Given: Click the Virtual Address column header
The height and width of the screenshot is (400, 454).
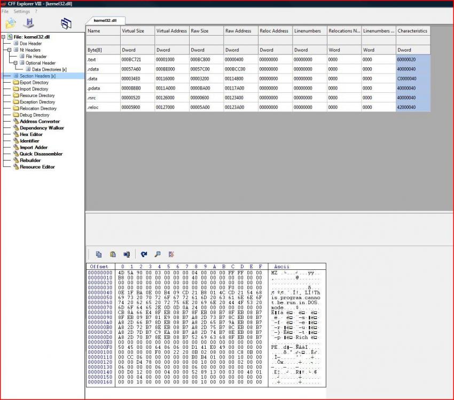Looking at the screenshot, I should [x=171, y=31].
